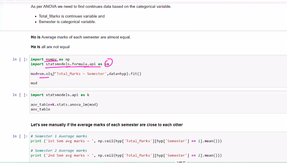
Task: Click the 1:08:27 timestamp marker
Action: pos(181,162)
